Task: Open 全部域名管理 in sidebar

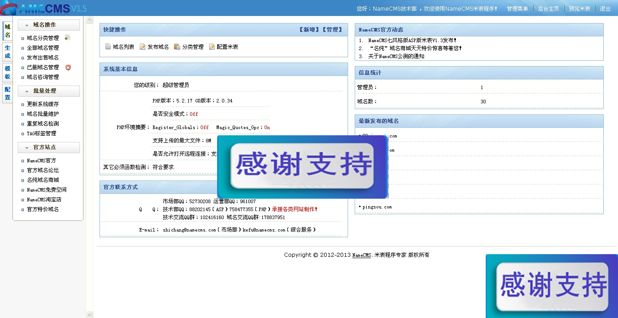Action: [43, 48]
